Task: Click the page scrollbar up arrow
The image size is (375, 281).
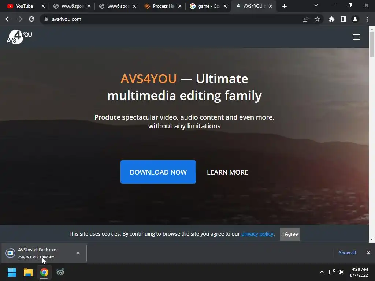Action: tap(372, 29)
